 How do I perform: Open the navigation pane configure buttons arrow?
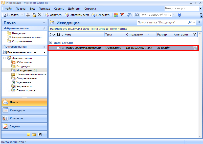coord(45,134)
